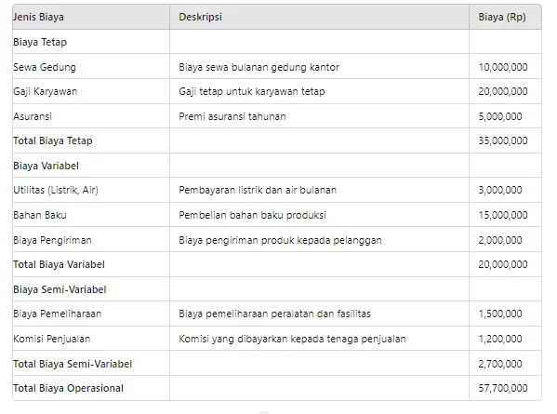The width and height of the screenshot is (557, 414).
Task: Click the Total Biaya Variabel amount 20,000,000
Action: tap(503, 264)
